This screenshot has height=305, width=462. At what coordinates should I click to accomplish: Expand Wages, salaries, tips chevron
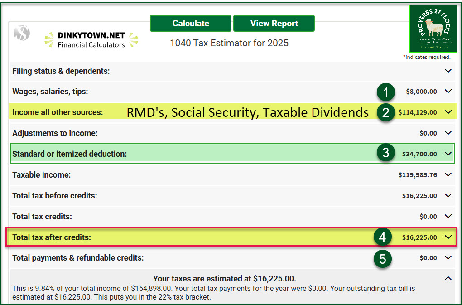click(448, 91)
